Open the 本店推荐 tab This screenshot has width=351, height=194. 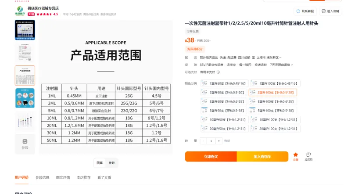click(x=83, y=177)
